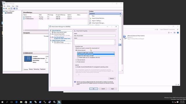The width and height of the screenshot is (186, 104).
Task: Click the Hyper-V Settings action icon
Action: point(90,21)
